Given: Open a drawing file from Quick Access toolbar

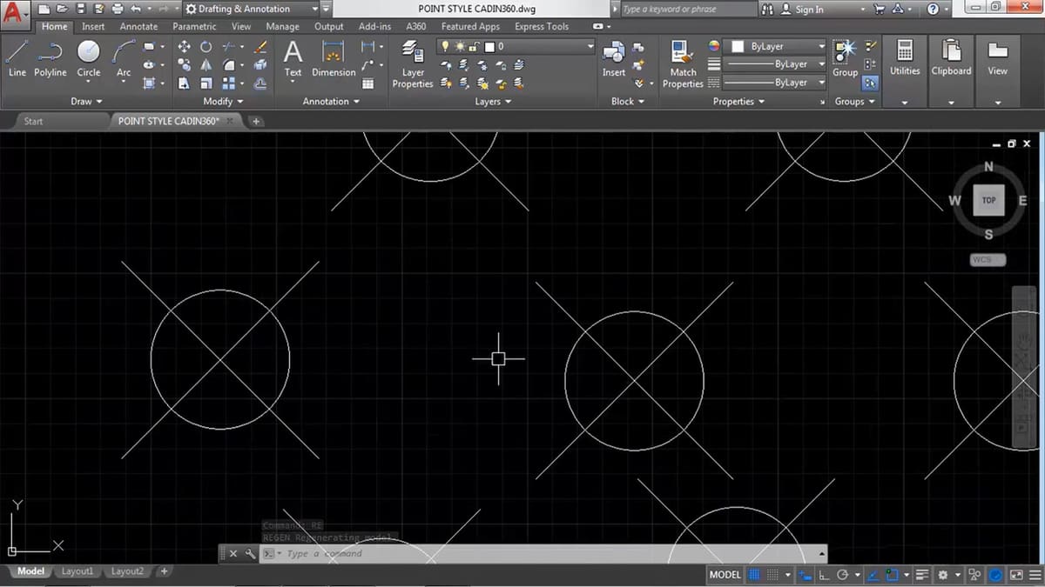Looking at the screenshot, I should pyautogui.click(x=63, y=9).
